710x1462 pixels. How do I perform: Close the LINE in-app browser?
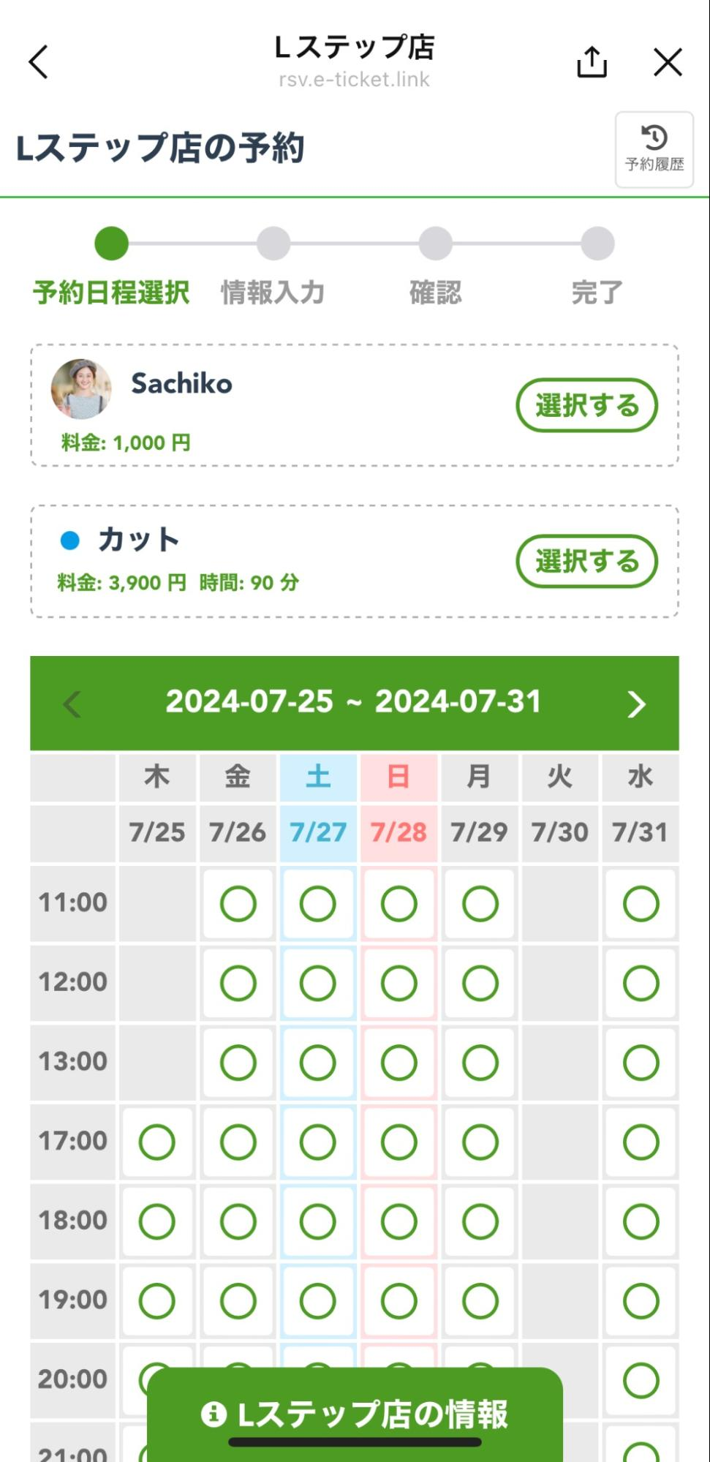pos(667,62)
